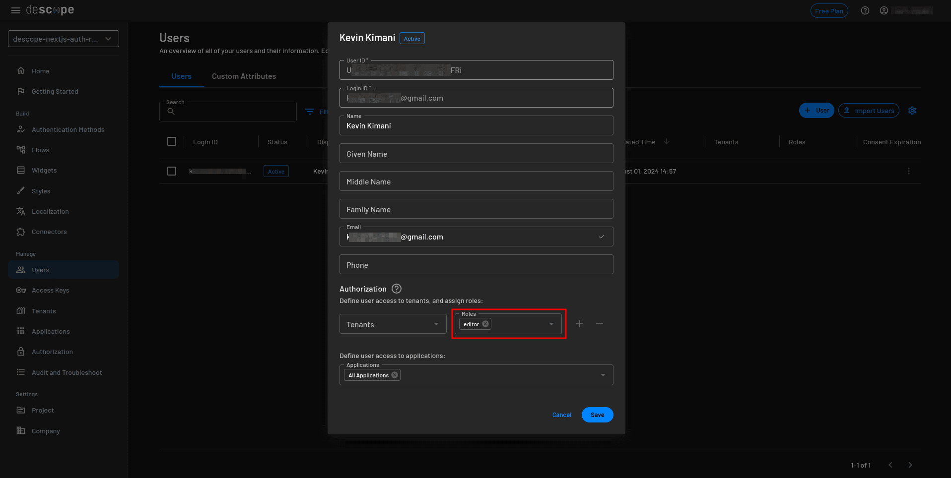Click the minus icon to remove roles row
This screenshot has height=478, width=951.
[599, 324]
